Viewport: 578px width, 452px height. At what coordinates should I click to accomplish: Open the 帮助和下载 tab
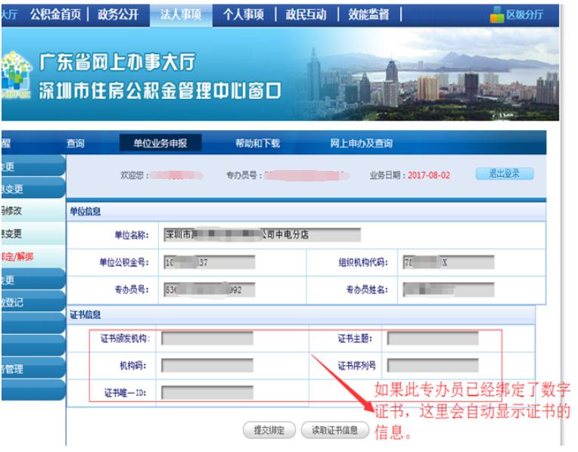coord(257,144)
